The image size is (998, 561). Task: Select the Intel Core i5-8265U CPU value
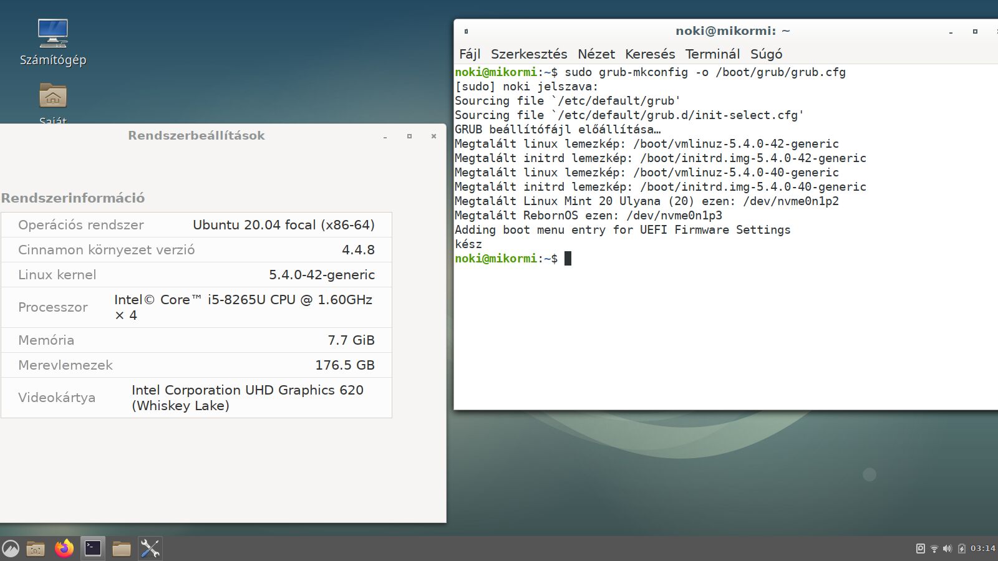pyautogui.click(x=243, y=307)
